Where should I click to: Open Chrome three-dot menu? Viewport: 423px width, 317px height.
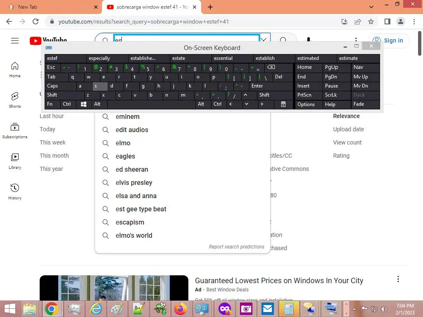coord(414,21)
